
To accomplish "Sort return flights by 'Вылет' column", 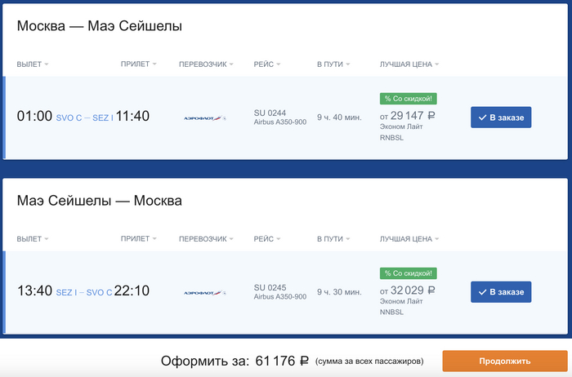I will point(33,239).
